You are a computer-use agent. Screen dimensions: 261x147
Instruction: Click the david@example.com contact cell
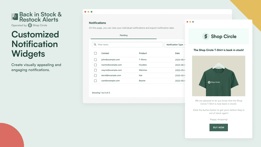tap(111, 75)
